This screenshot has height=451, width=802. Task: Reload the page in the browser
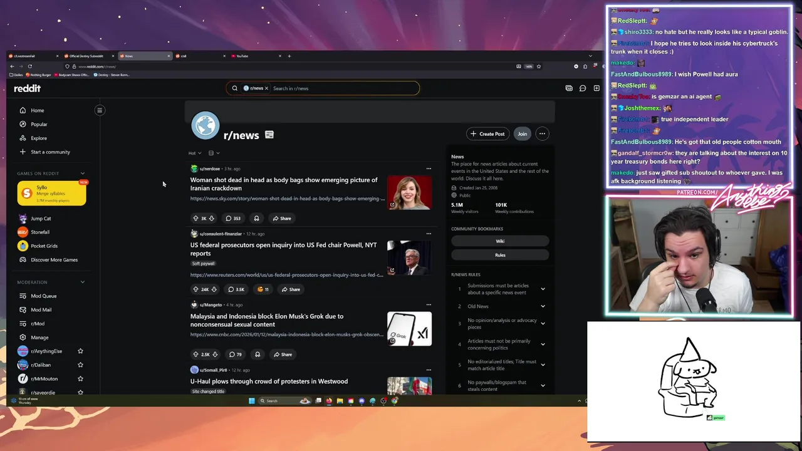[x=29, y=66]
